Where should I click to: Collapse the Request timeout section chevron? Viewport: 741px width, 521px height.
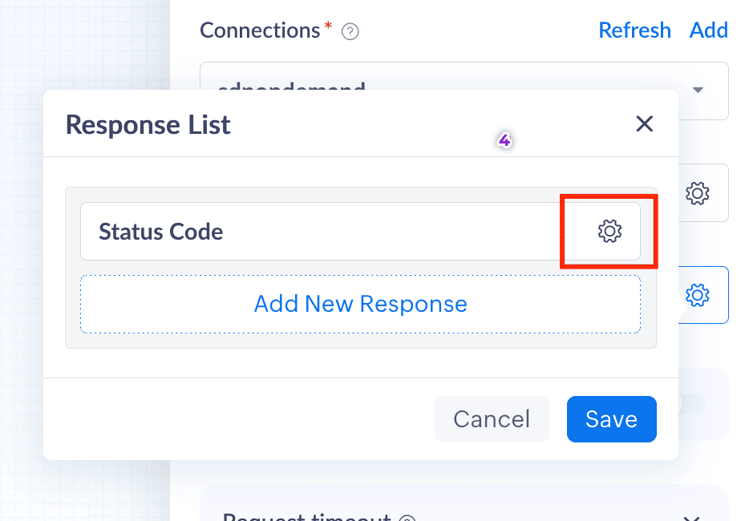691,518
